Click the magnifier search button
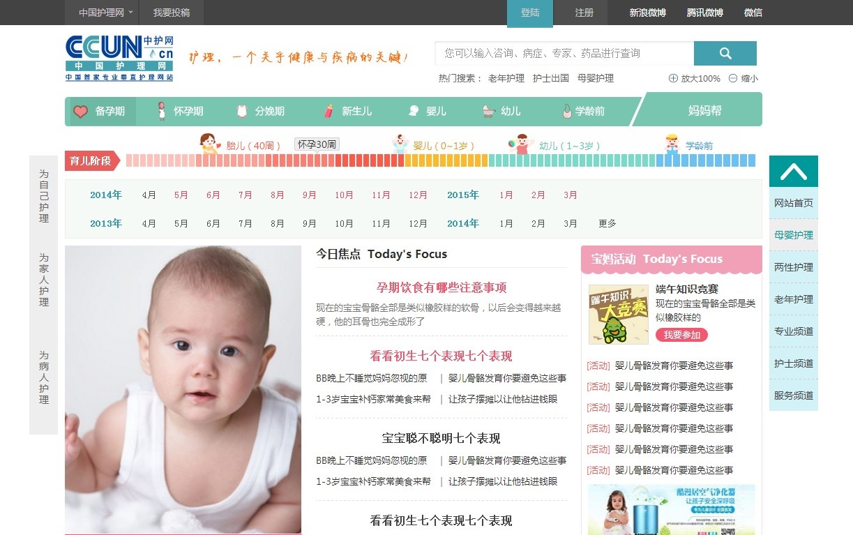 pos(725,54)
